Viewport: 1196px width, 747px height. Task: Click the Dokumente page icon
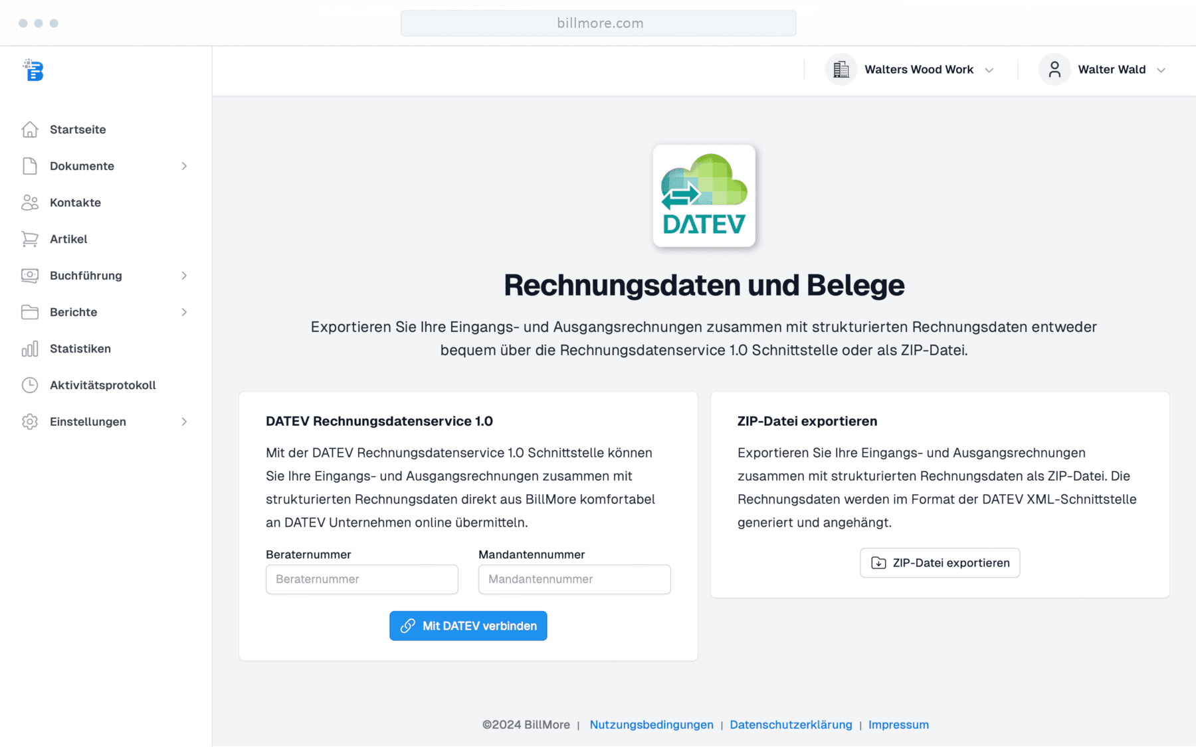click(x=30, y=166)
